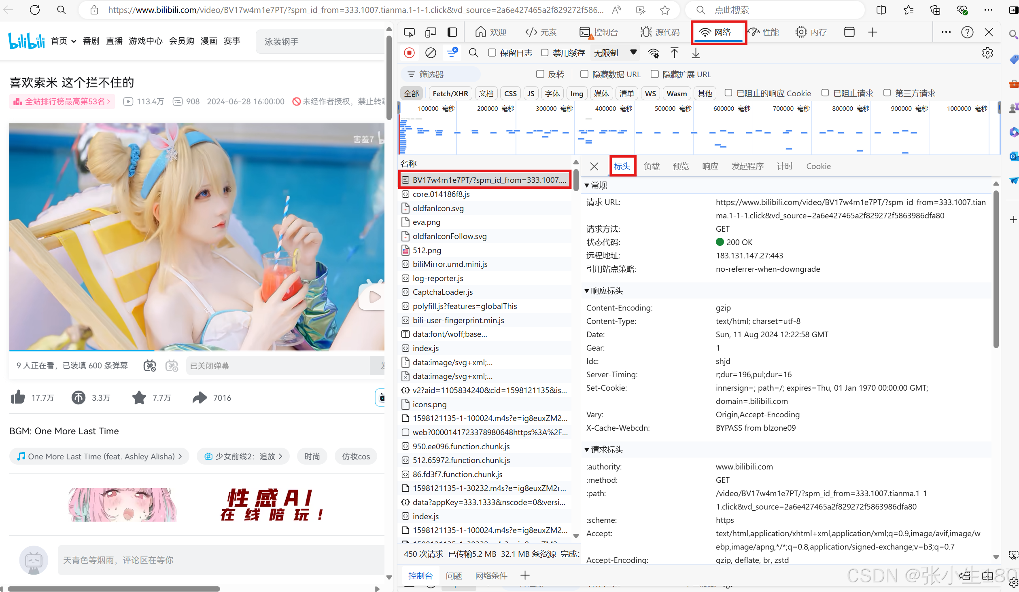Open browser collections icon
This screenshot has height=592, width=1019.
[x=935, y=10]
